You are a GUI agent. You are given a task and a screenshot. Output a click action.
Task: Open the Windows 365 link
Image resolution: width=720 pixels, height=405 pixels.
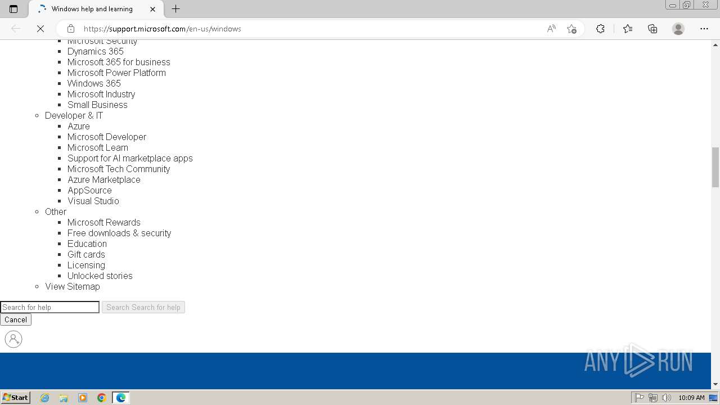click(x=94, y=83)
